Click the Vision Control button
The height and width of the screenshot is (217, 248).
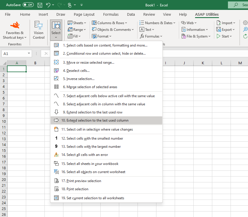tap(39, 30)
